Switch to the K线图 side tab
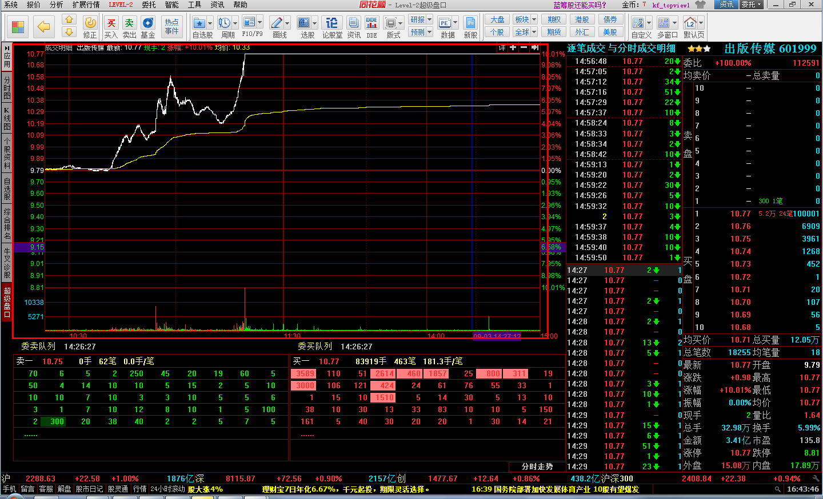 [7, 118]
